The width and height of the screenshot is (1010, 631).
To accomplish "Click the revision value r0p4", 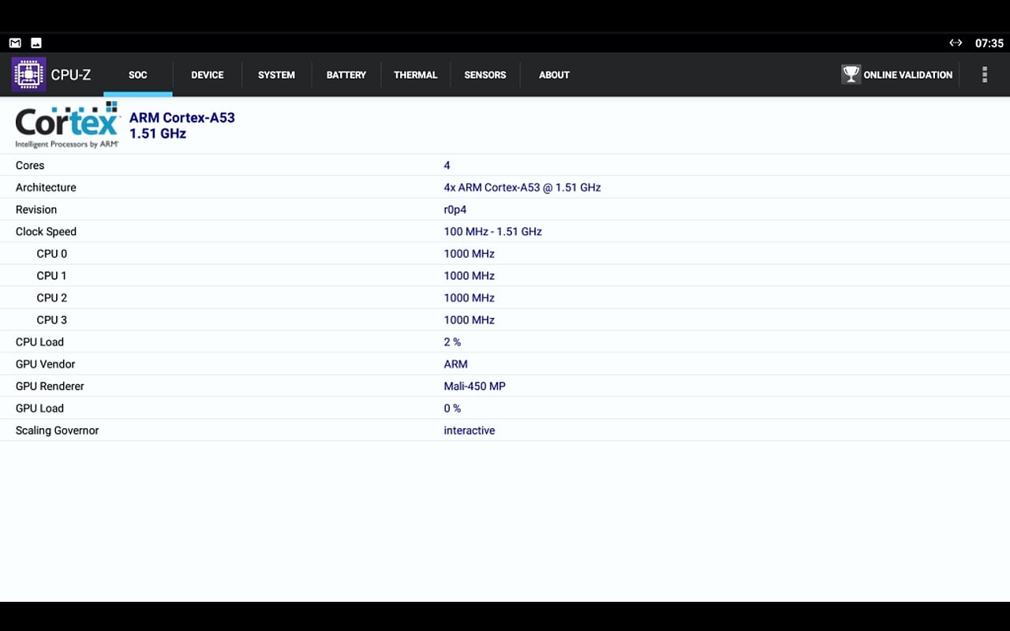I will (x=455, y=210).
